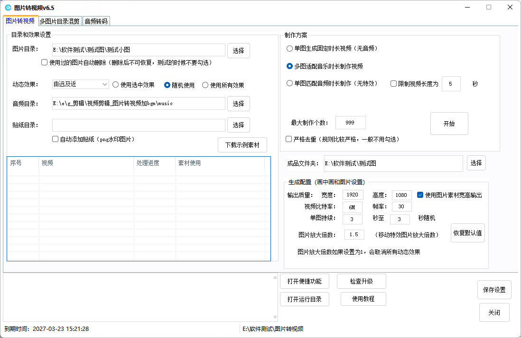Screen dimensions: 521x338
Task: Click 保存设置 button
Action: 494,290
